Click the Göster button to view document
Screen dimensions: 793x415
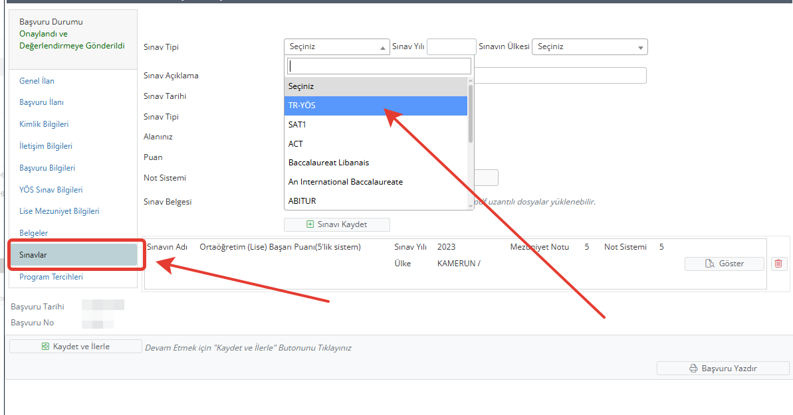pyautogui.click(x=725, y=264)
